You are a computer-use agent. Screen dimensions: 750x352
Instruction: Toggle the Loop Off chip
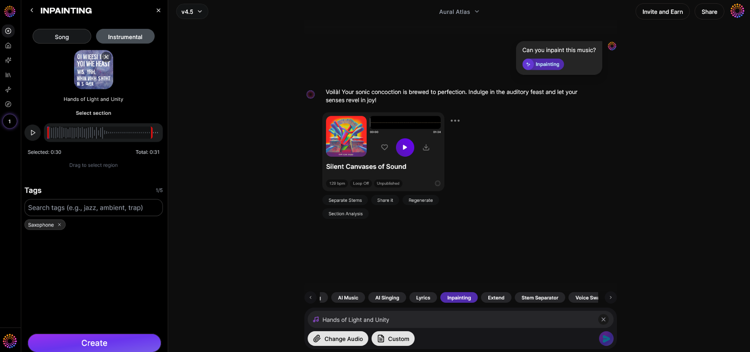pyautogui.click(x=361, y=183)
